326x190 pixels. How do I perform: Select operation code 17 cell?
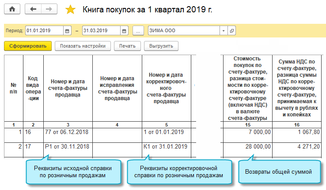click(x=33, y=150)
